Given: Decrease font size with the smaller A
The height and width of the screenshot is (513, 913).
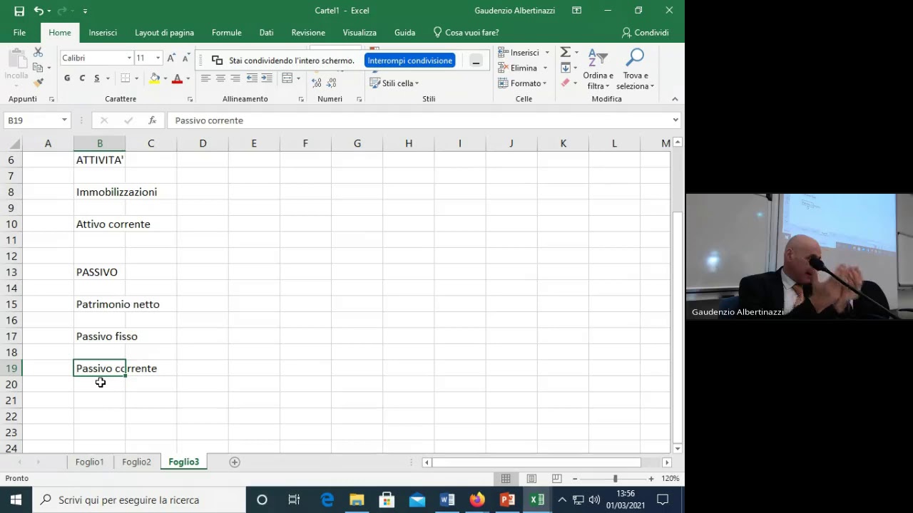Looking at the screenshot, I should tap(185, 58).
